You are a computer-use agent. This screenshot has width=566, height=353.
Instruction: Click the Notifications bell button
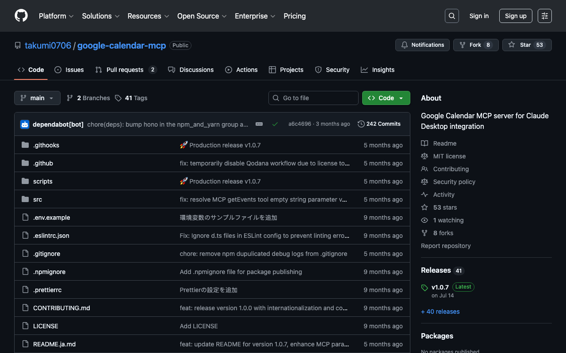pyautogui.click(x=422, y=45)
